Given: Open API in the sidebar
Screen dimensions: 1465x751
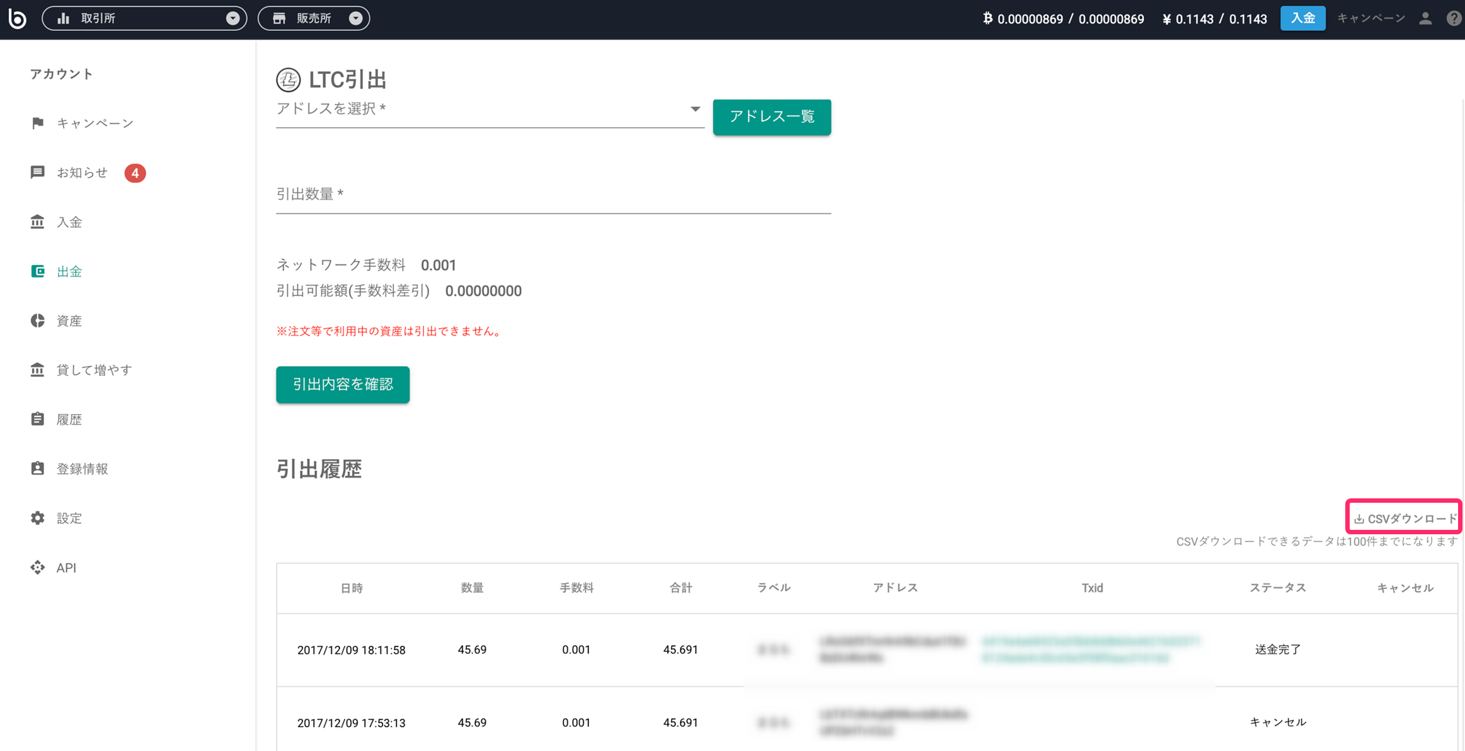Looking at the screenshot, I should click(66, 568).
